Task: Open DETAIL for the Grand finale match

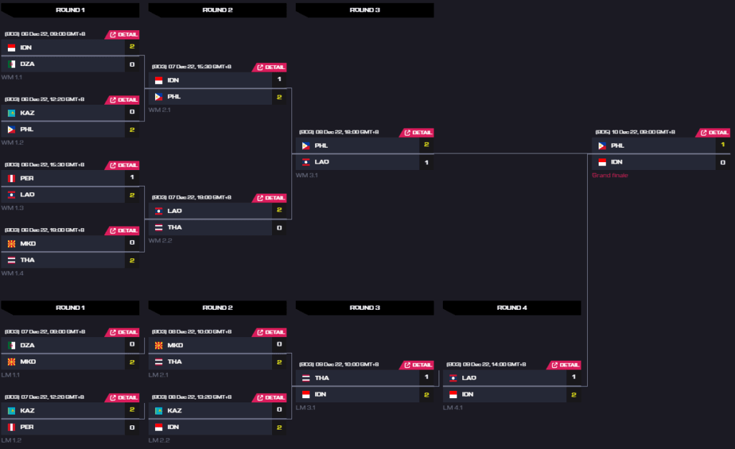Action: pos(714,133)
